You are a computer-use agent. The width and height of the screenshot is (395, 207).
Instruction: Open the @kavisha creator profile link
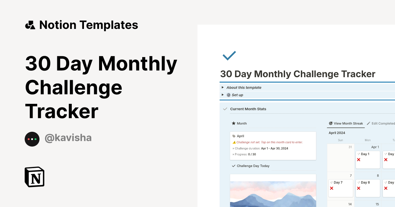coord(68,138)
